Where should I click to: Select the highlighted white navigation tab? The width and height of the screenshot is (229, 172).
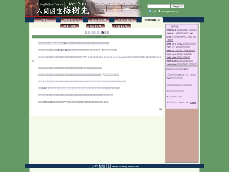click(x=152, y=20)
